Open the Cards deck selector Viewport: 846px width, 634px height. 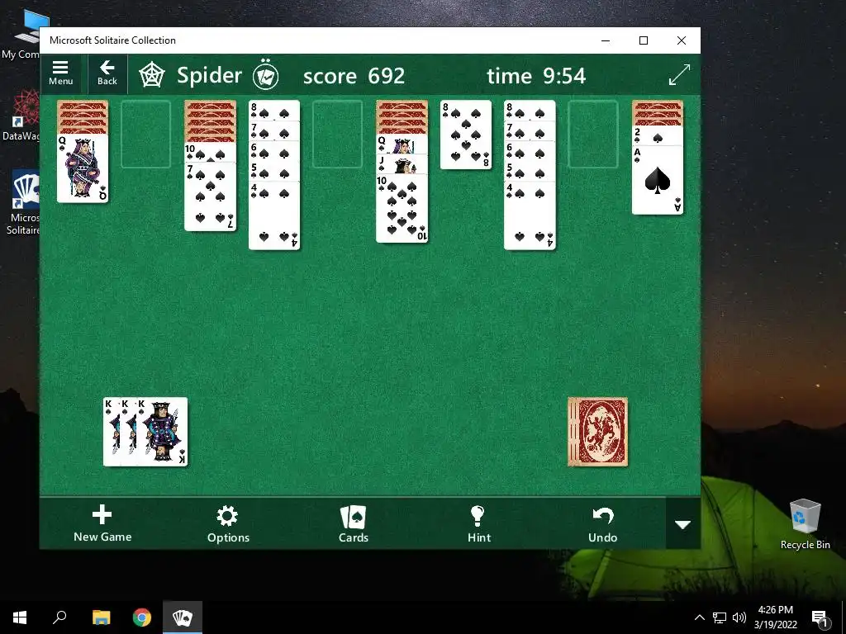pyautogui.click(x=354, y=523)
